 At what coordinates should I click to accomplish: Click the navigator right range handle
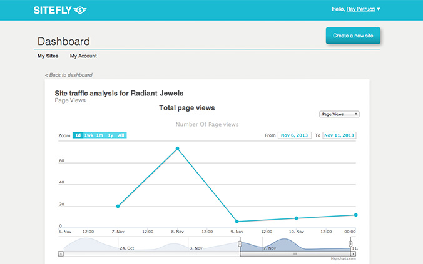(x=350, y=244)
